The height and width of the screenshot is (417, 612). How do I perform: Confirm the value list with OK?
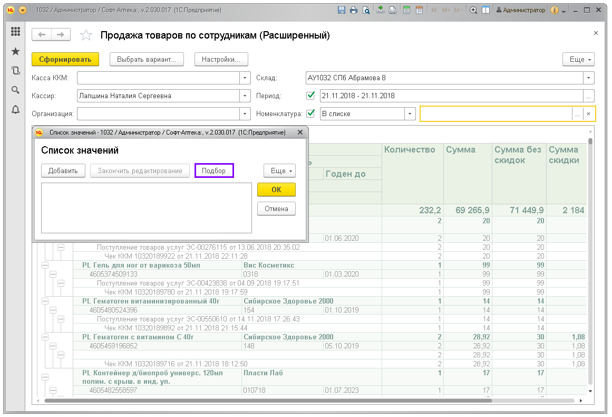click(x=276, y=189)
